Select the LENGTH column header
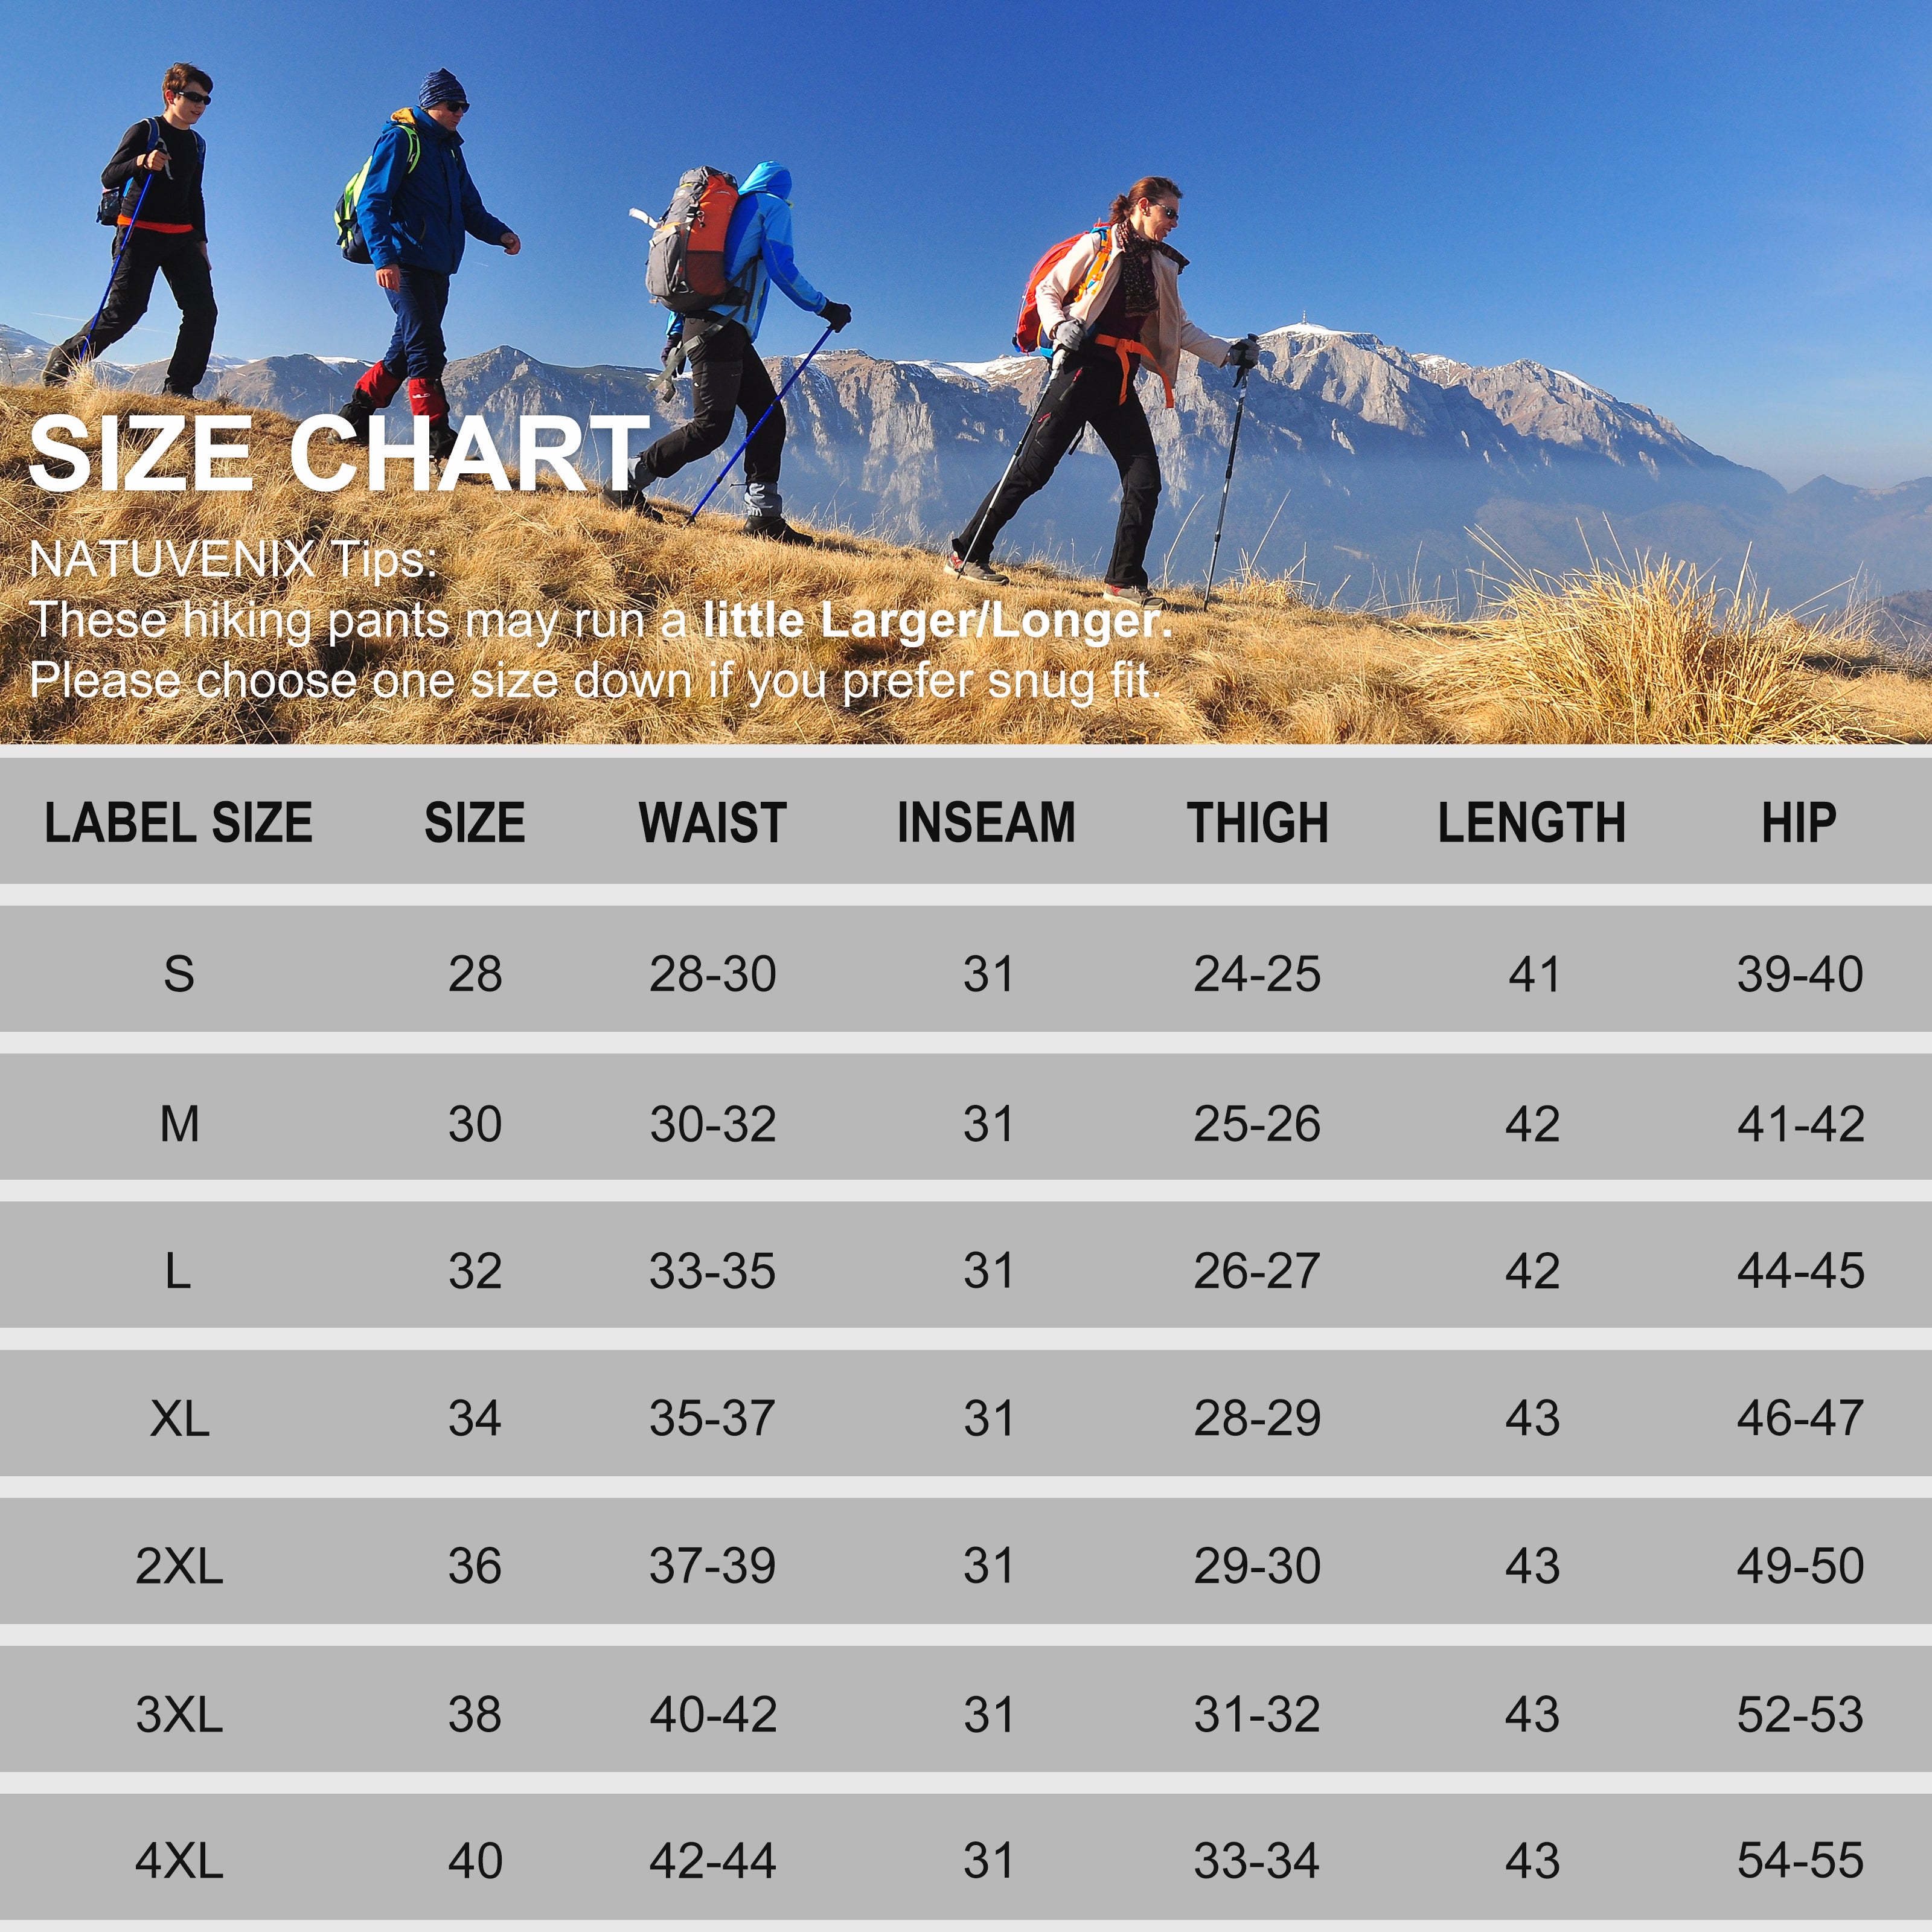The width and height of the screenshot is (1932, 1932). (x=1531, y=823)
